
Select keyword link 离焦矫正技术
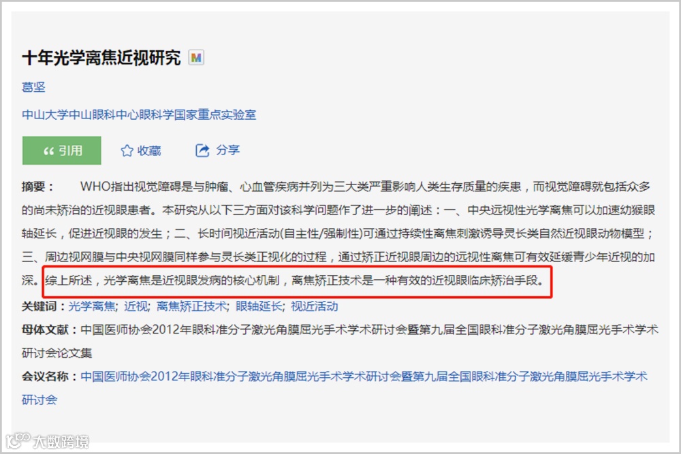coord(191,306)
